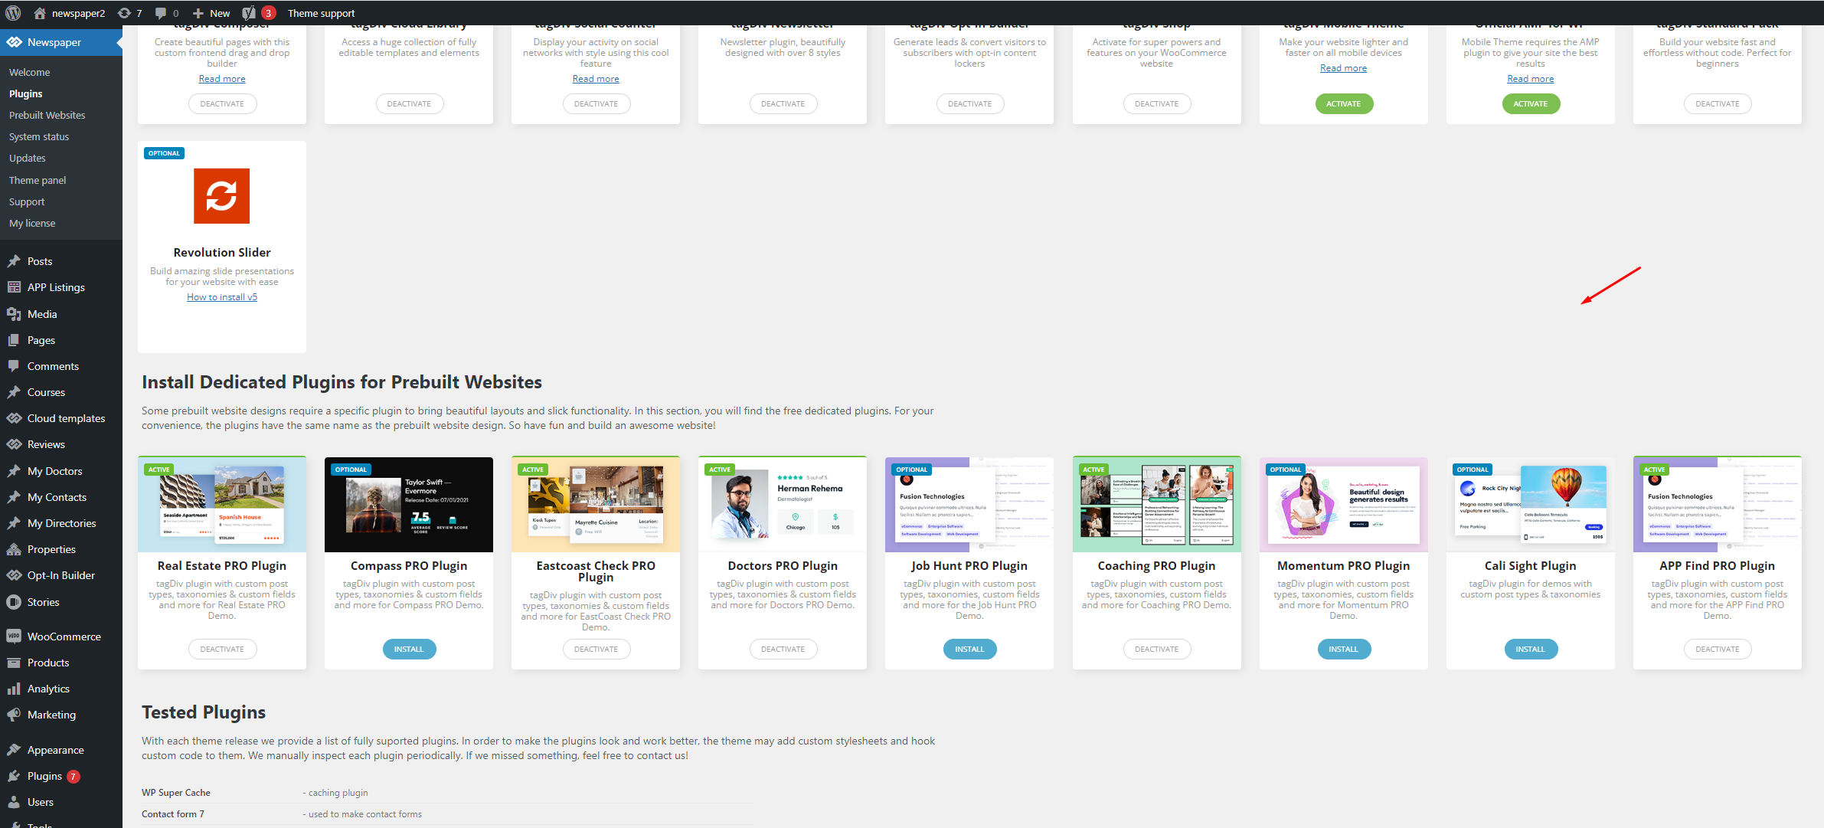The height and width of the screenshot is (828, 1824).
Task: Click the Newspaper theme icon in sidebar
Action: [x=14, y=42]
